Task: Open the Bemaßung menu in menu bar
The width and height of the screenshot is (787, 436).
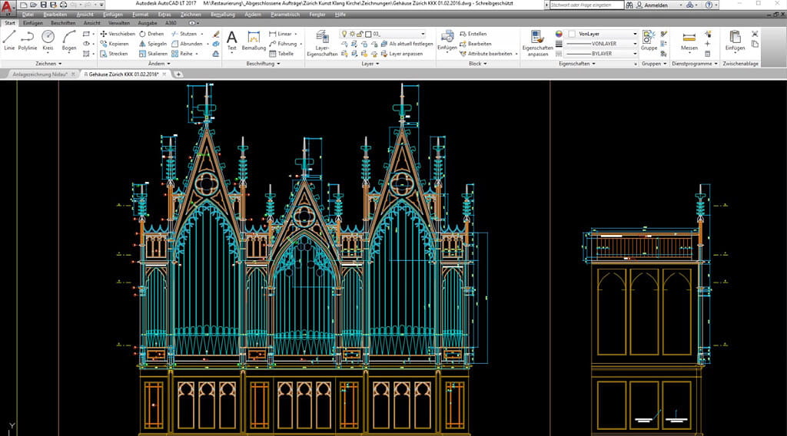Action: coord(222,15)
